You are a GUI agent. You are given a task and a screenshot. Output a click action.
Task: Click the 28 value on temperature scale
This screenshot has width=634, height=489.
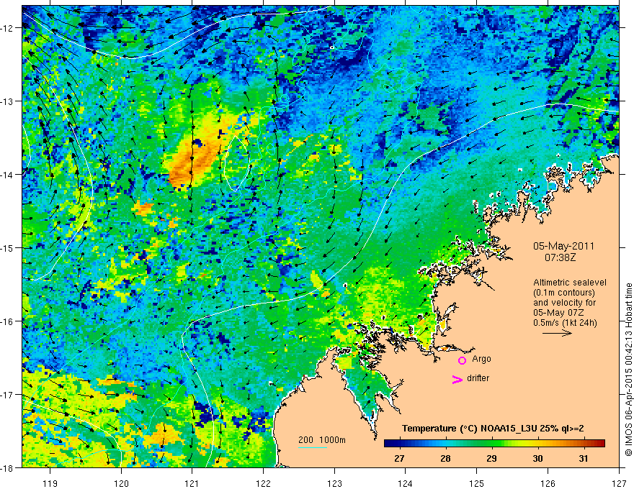point(445,458)
